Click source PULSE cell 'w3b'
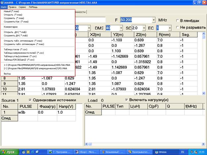The height and width of the screenshot is (155, 207). 28,112
